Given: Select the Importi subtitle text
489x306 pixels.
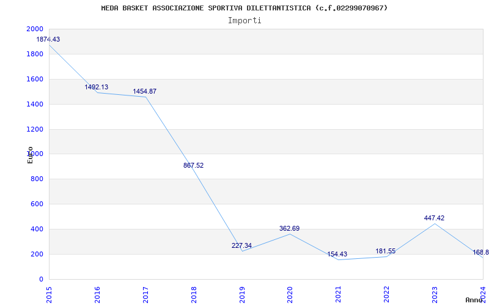Looking at the screenshot, I should tap(244, 21).
